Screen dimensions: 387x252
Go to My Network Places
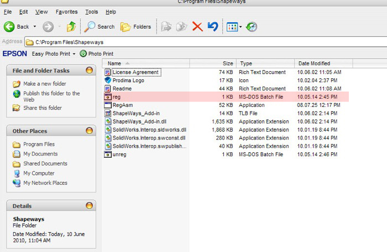pos(45,183)
